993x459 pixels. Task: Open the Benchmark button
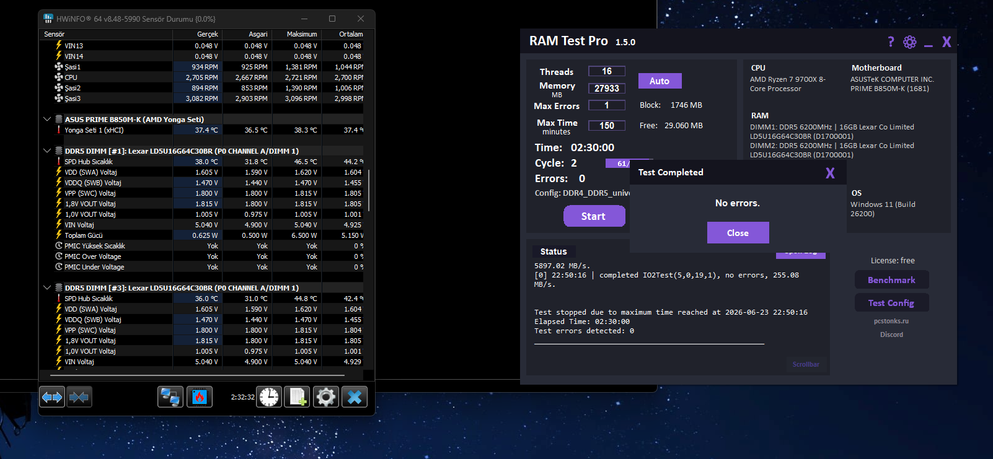tap(891, 280)
